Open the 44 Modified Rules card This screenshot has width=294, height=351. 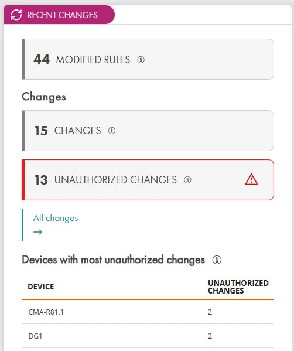tap(148, 59)
